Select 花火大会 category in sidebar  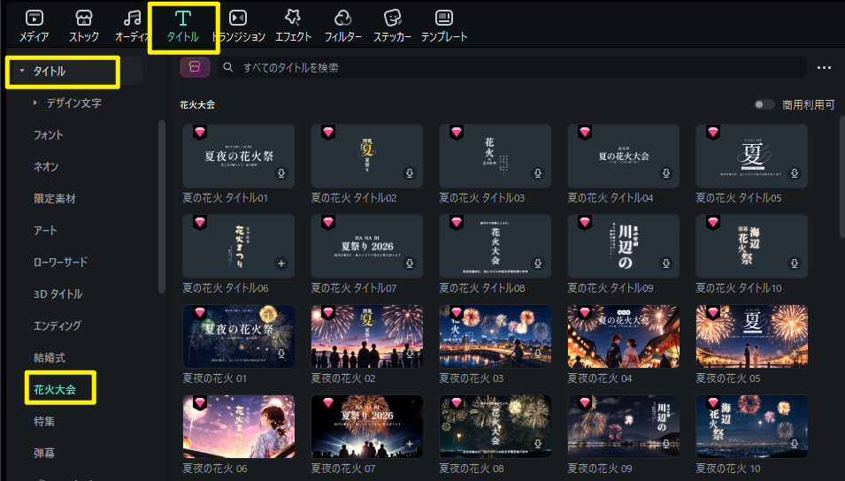tap(55, 389)
